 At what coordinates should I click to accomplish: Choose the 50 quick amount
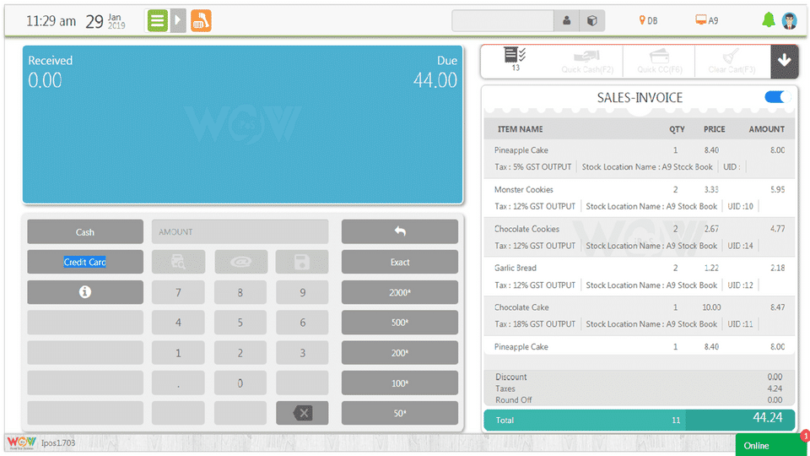[x=399, y=413]
